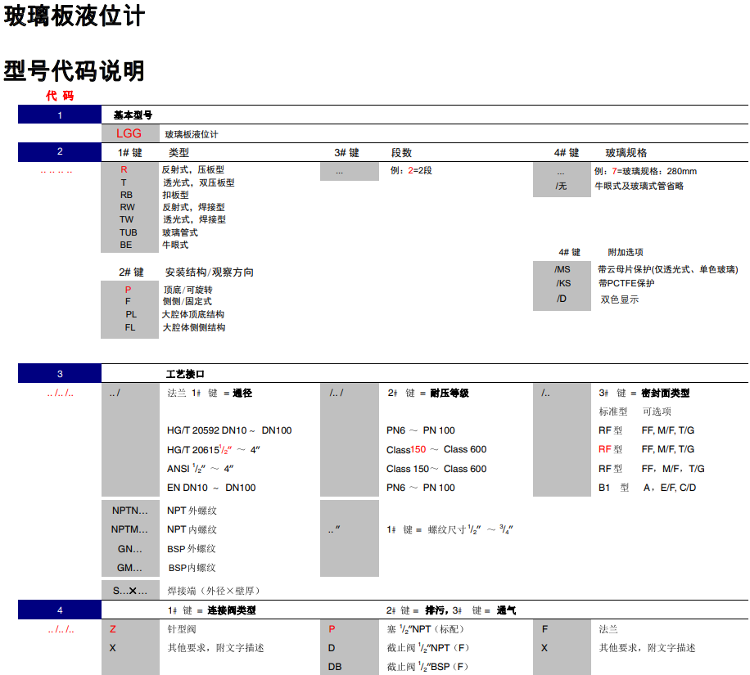Select the red type code R
The image size is (750, 675).
(x=124, y=169)
